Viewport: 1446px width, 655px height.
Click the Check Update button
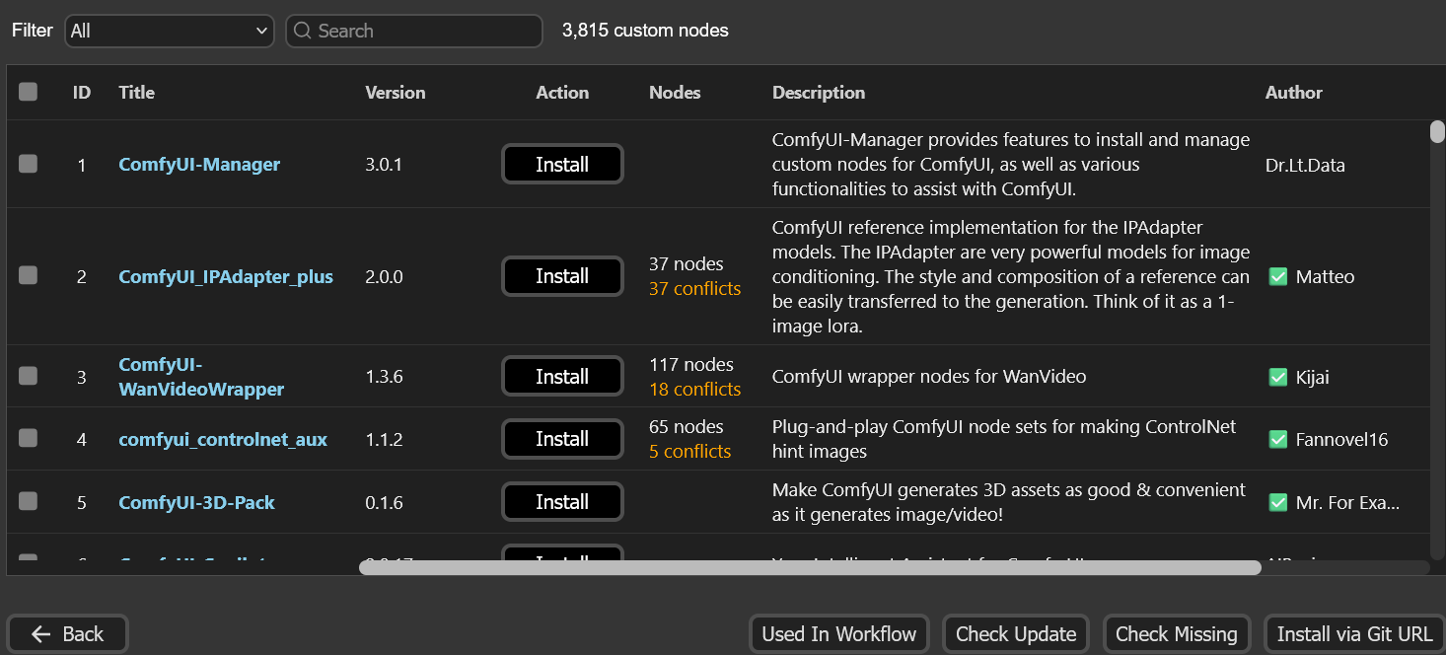pyautogui.click(x=1016, y=634)
